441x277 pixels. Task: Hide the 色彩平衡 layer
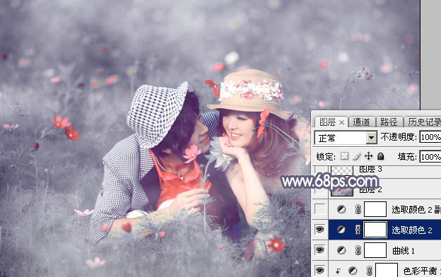(320, 271)
